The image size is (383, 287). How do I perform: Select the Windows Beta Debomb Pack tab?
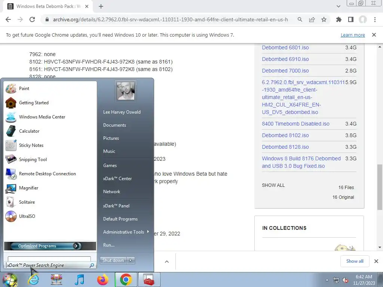(x=48, y=6)
